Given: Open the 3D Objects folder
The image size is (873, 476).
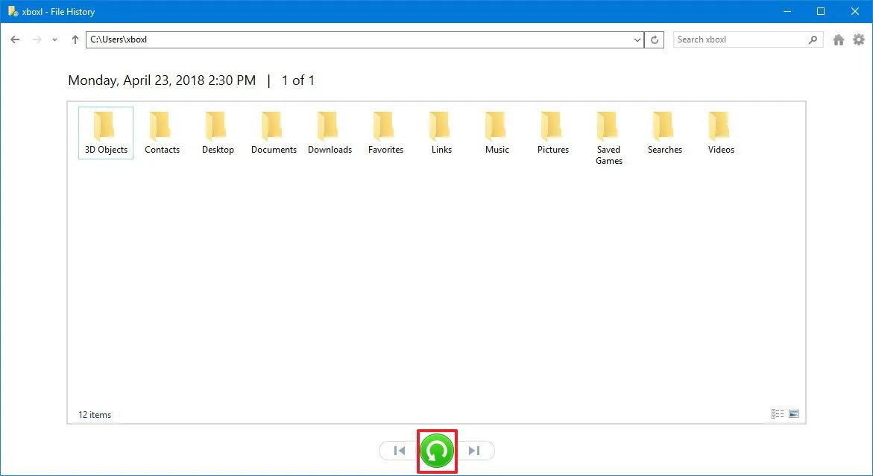Looking at the screenshot, I should click(x=106, y=133).
